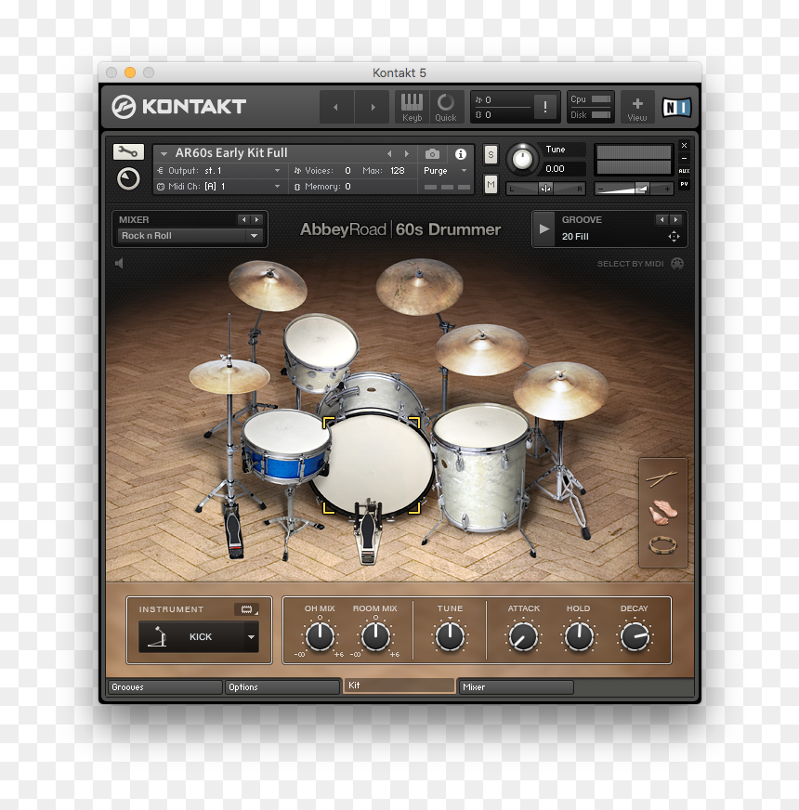Open the KICK instrument dropdown
Image resolution: width=799 pixels, height=810 pixels.
[x=199, y=637]
